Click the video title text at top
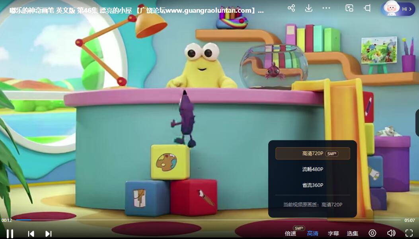The height and width of the screenshot is (239, 419). pyautogui.click(x=136, y=10)
